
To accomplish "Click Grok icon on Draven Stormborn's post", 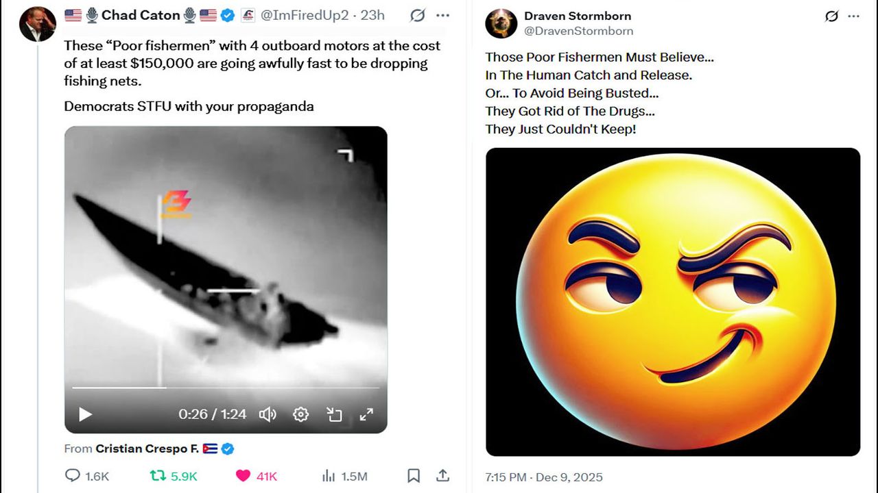I will pos(831,16).
